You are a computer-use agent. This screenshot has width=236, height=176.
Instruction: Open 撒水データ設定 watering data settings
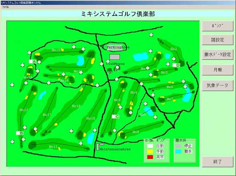218,54
